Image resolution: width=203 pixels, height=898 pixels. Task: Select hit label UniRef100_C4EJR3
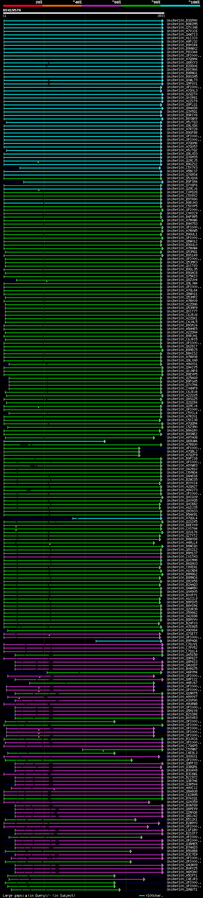tap(182, 880)
